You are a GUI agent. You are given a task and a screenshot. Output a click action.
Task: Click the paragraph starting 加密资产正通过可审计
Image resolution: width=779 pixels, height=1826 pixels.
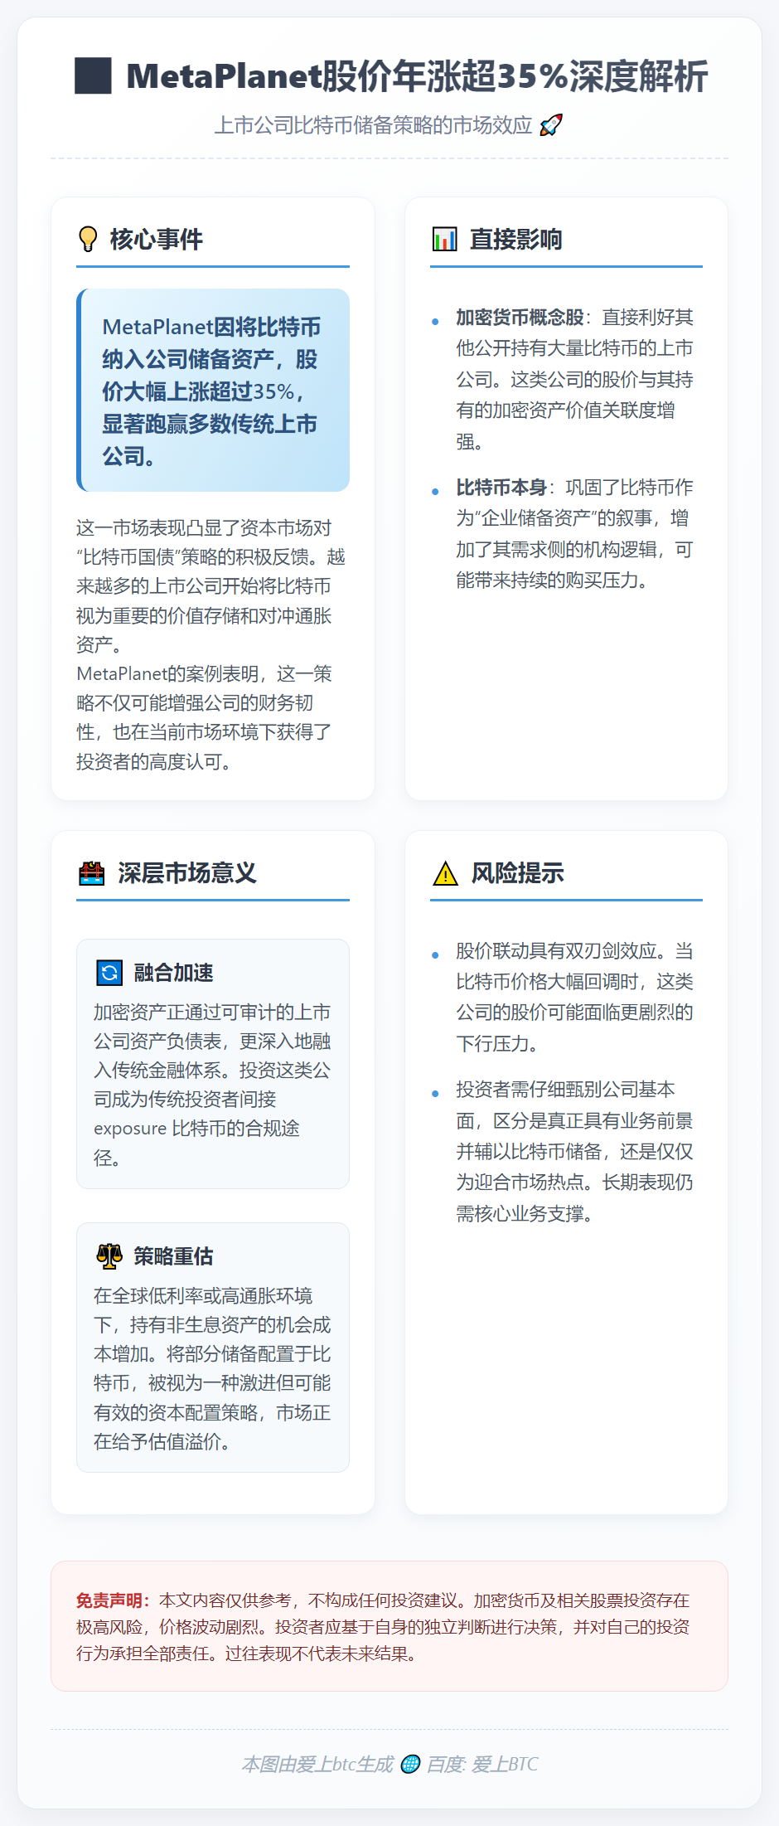coord(212,1085)
